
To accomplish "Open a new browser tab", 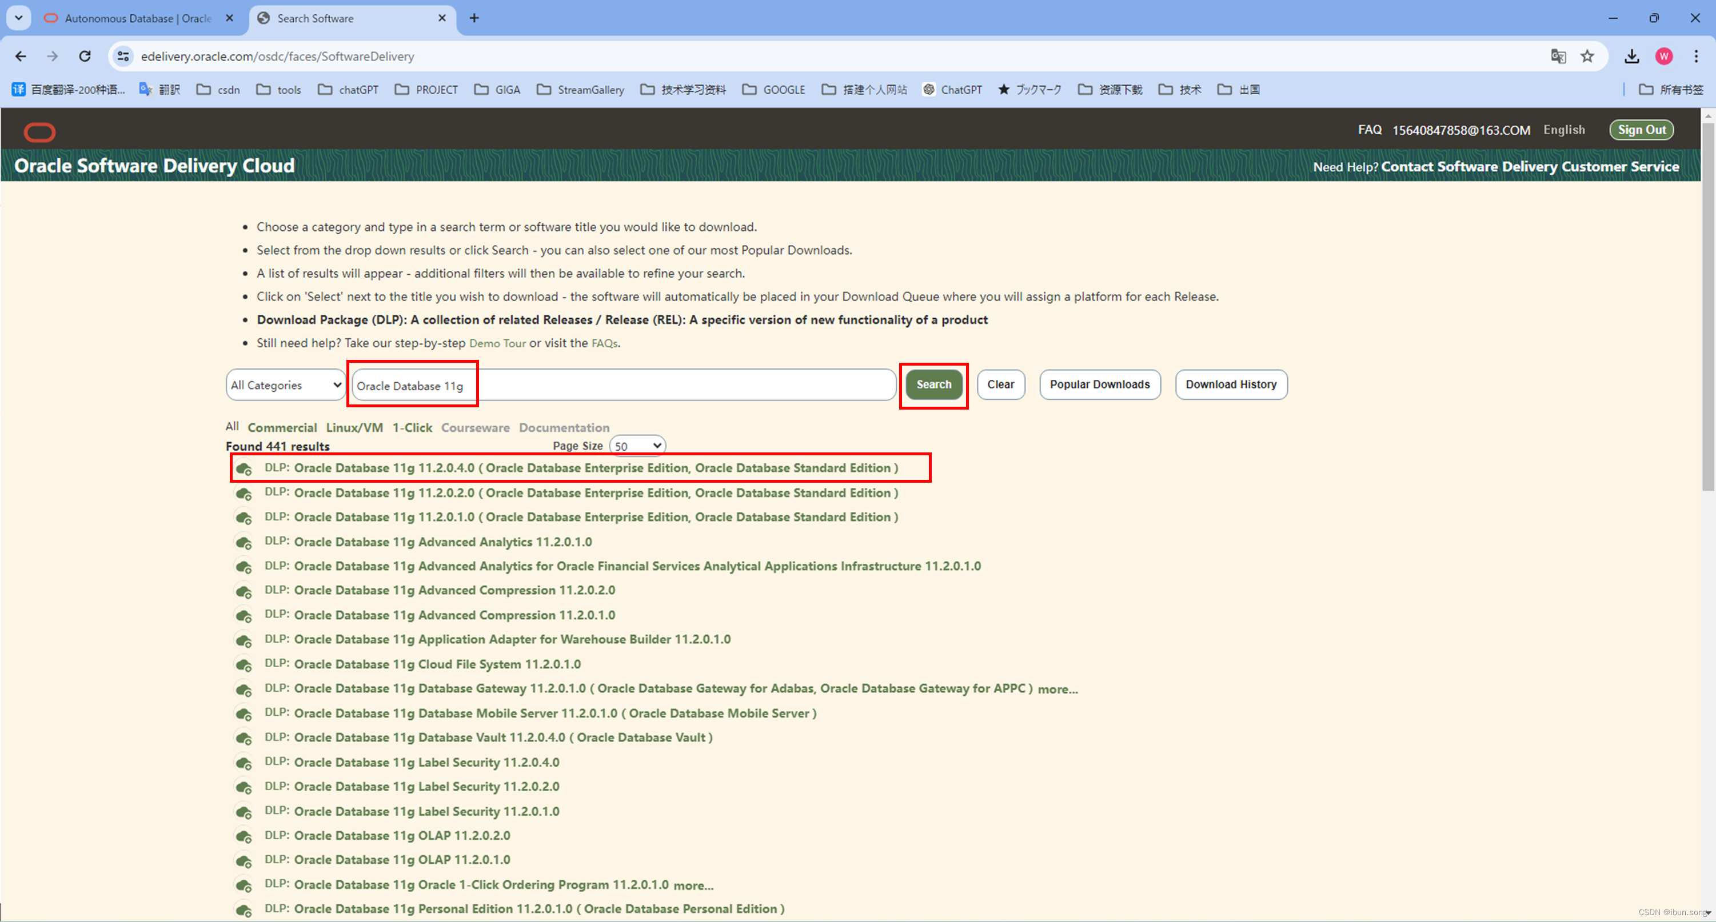I will point(474,18).
